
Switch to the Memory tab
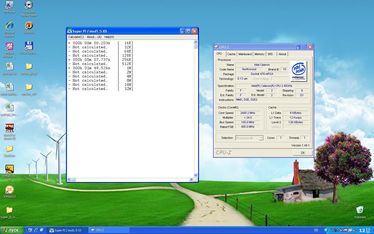tap(259, 54)
